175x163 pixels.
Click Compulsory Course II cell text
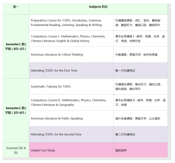click(x=68, y=102)
